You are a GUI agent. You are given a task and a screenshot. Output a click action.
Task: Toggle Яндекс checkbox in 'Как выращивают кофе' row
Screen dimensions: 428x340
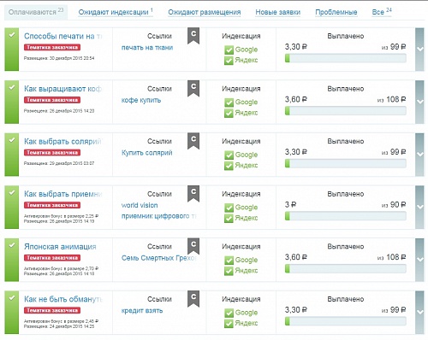click(x=229, y=113)
